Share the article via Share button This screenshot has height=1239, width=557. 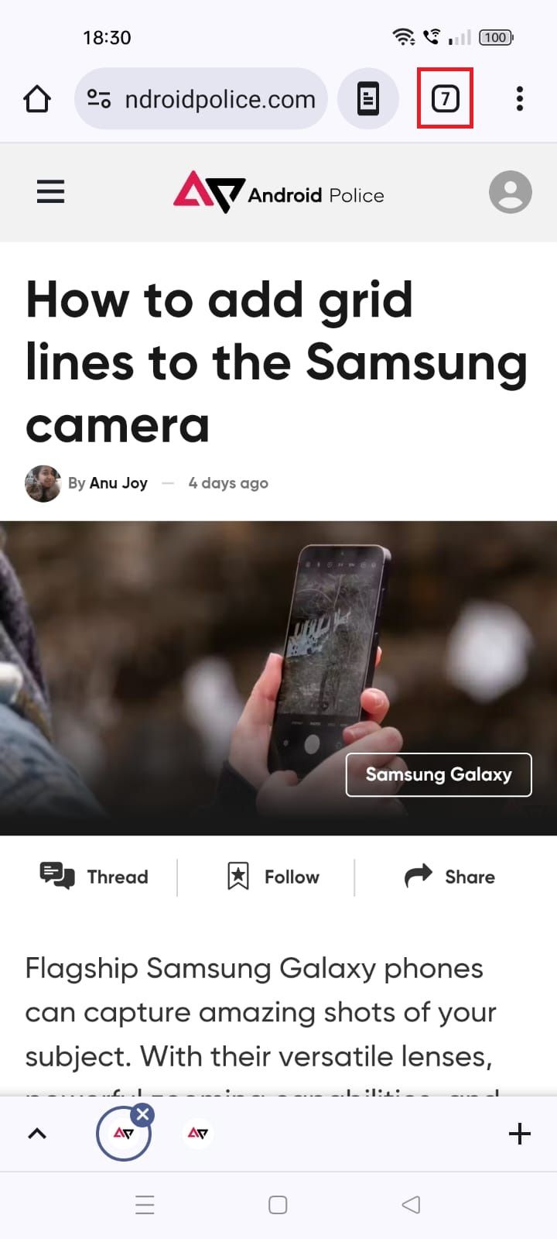[x=450, y=877]
